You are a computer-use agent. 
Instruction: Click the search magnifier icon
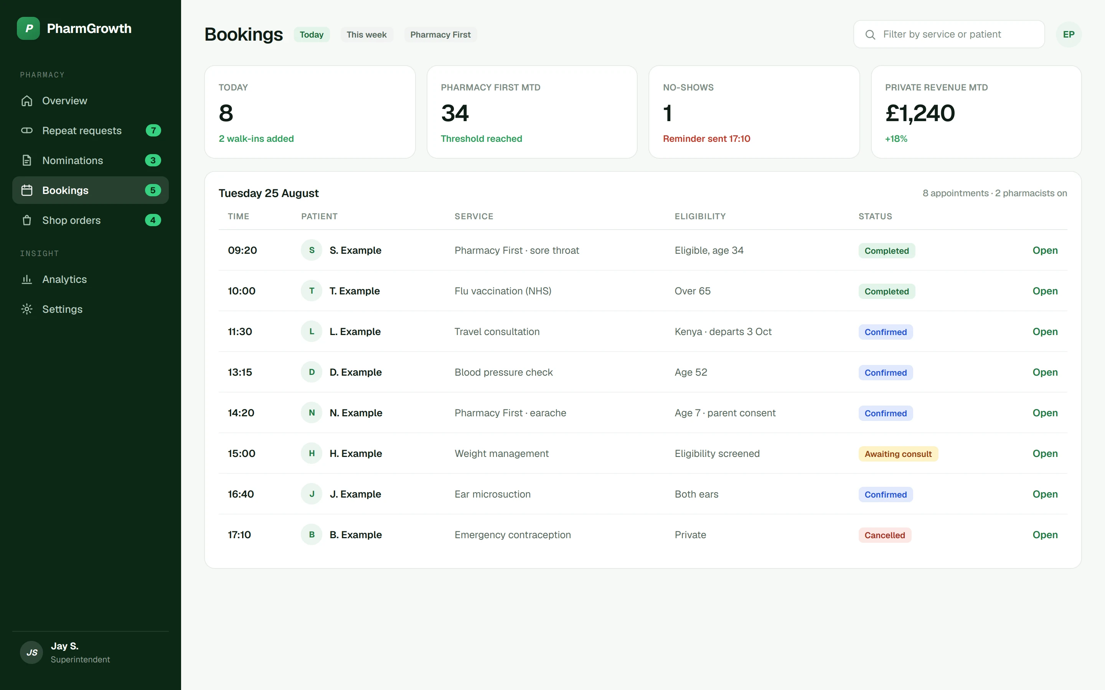tap(870, 34)
